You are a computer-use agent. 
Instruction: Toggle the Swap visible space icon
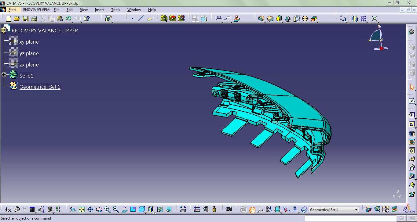pyautogui.click(x=168, y=209)
